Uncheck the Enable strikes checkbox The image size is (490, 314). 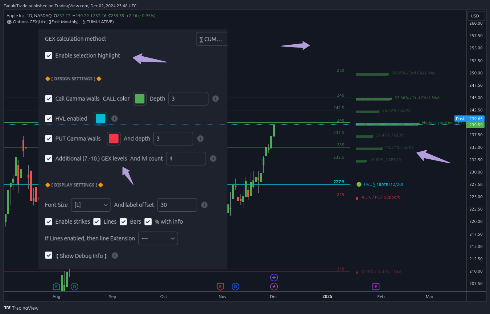49,221
